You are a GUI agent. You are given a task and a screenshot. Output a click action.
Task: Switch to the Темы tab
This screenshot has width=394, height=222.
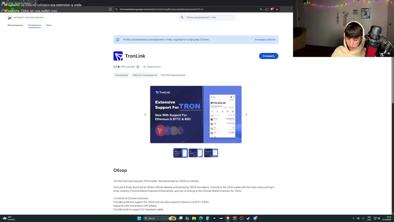click(x=49, y=25)
